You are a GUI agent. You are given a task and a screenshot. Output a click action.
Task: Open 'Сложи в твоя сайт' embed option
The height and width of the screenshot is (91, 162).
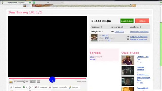tap(58, 87)
